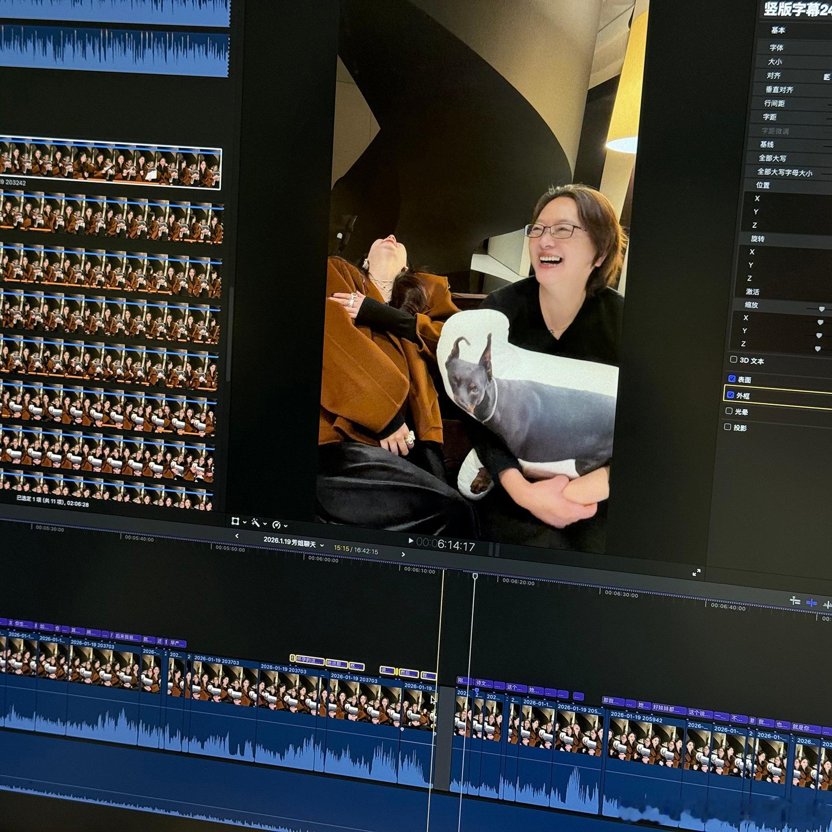
Task: Uncheck the 外框 checkbox
Action: coord(731,395)
